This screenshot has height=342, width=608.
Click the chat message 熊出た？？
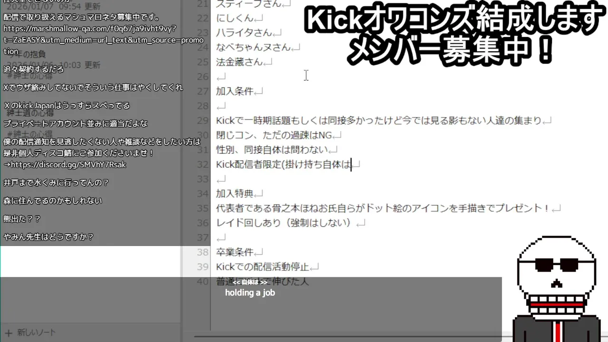pos(22,218)
